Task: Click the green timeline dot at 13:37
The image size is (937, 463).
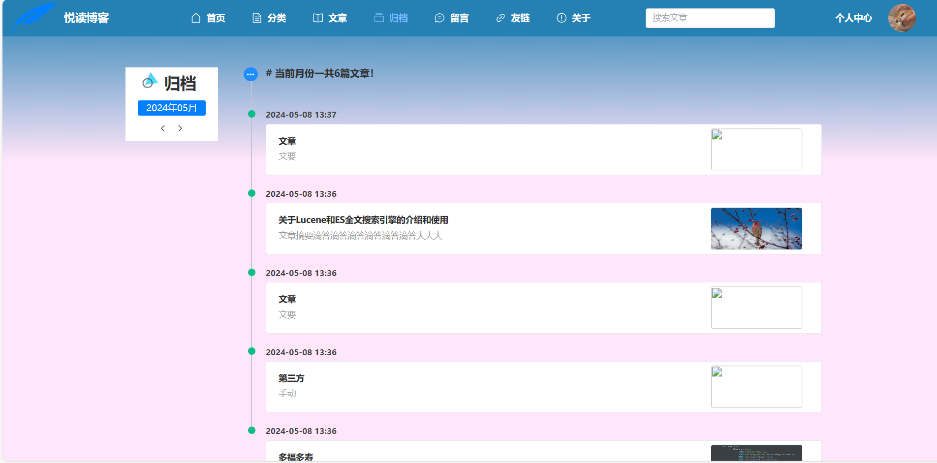Action: (x=252, y=114)
